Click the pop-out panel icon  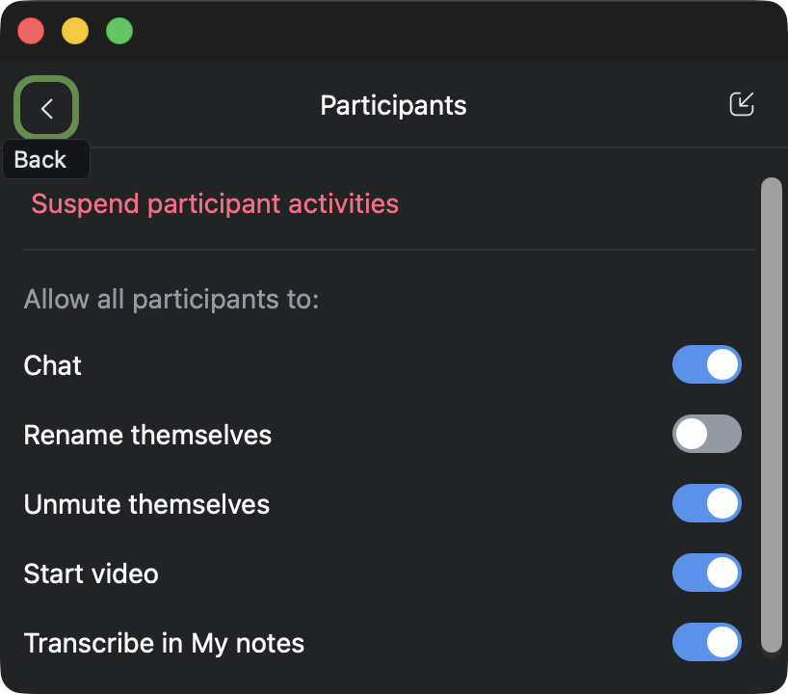coord(741,105)
